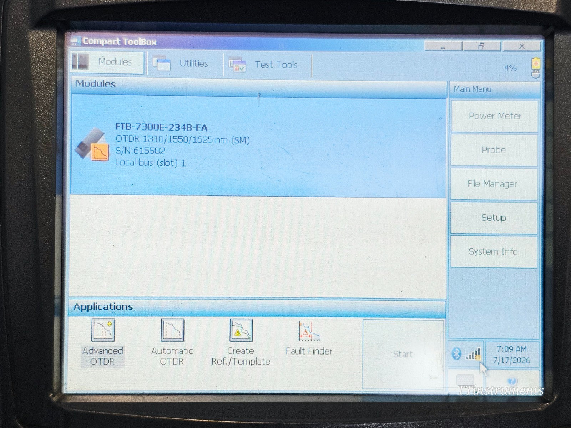Click the 4% battery percentage text

[510, 68]
